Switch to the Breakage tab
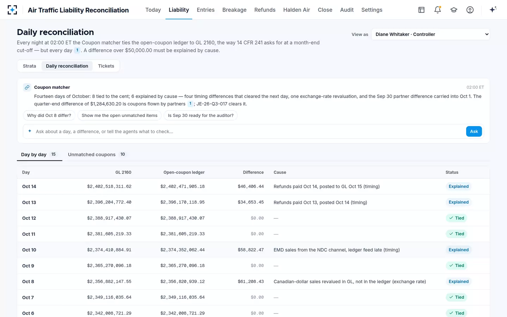507x317 pixels. click(234, 10)
